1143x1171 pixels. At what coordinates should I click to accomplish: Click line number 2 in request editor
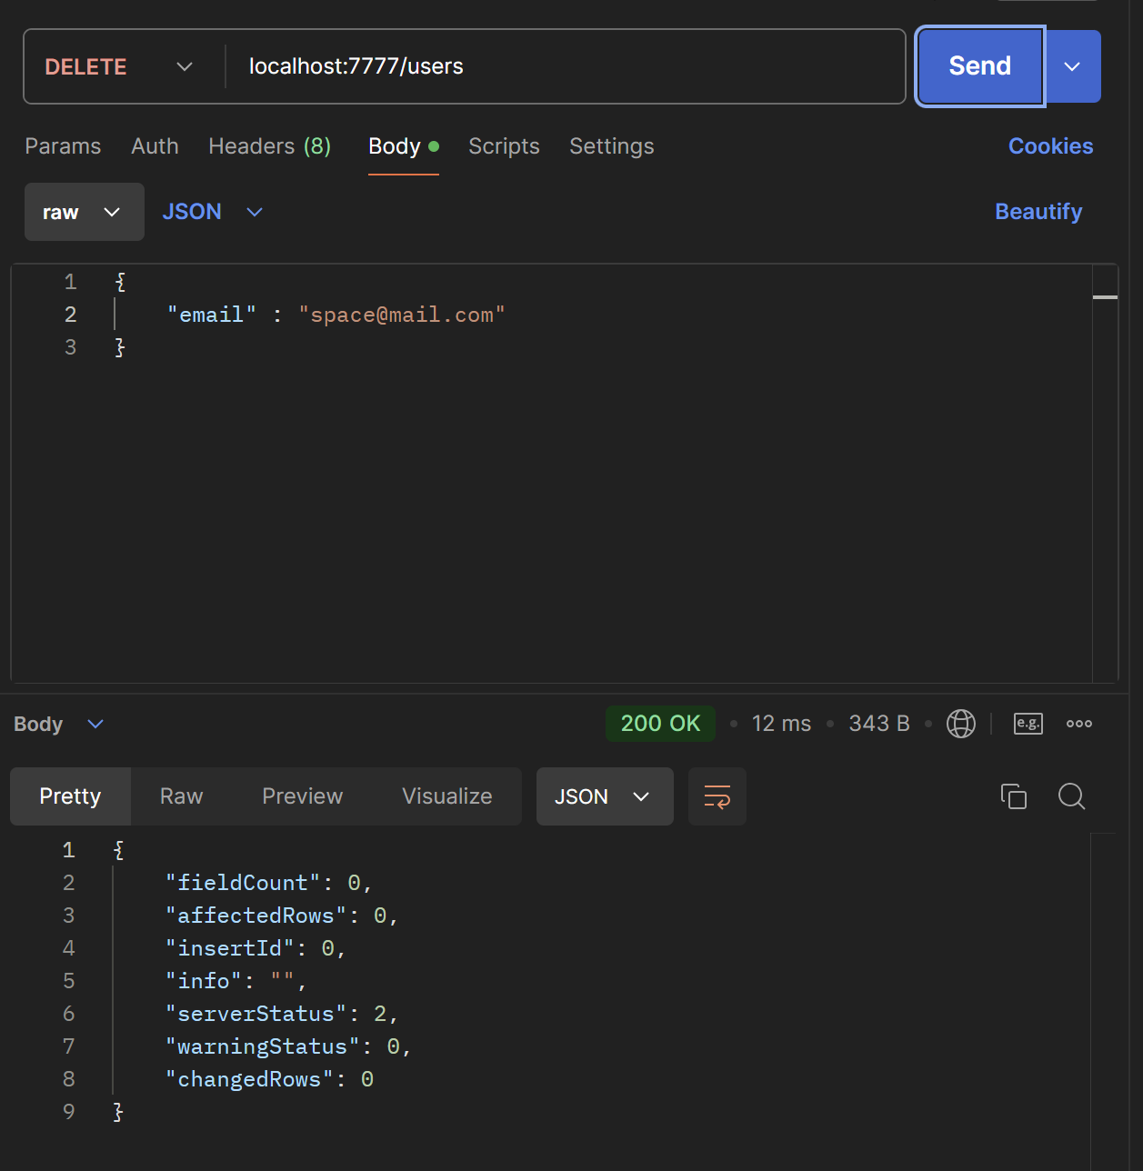[x=70, y=315]
